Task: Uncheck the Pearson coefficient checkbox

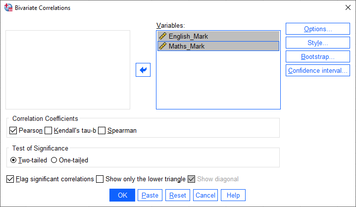Action: coord(13,131)
